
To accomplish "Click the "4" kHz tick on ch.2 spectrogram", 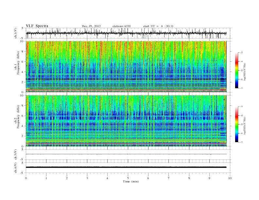I will 23,126.
